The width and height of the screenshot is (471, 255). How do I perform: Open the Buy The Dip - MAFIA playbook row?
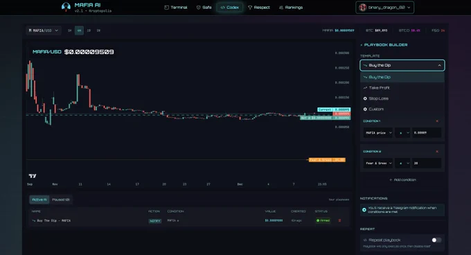tap(189, 220)
